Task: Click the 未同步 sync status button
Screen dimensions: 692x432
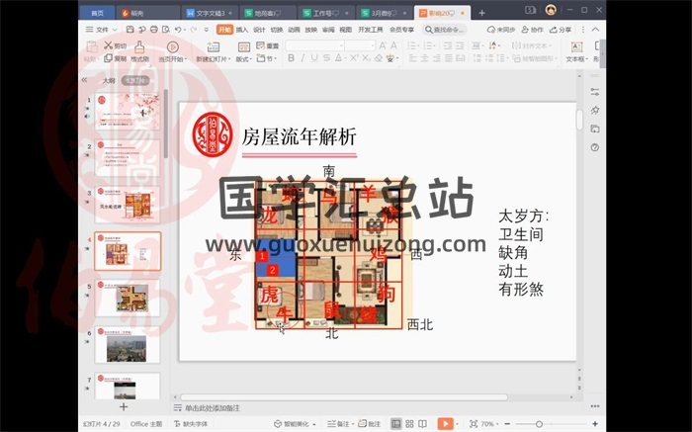Action: click(x=502, y=30)
